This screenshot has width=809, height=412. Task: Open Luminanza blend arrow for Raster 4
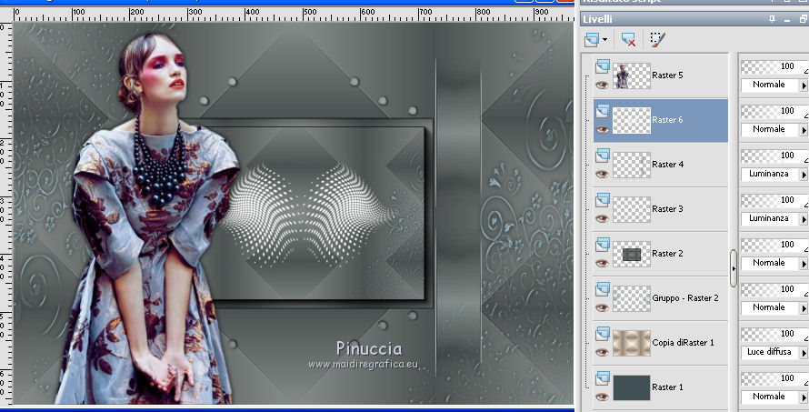coord(804,175)
